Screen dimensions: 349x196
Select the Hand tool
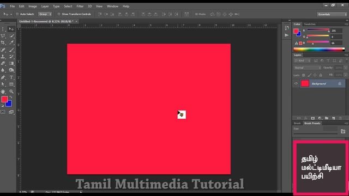click(3, 91)
